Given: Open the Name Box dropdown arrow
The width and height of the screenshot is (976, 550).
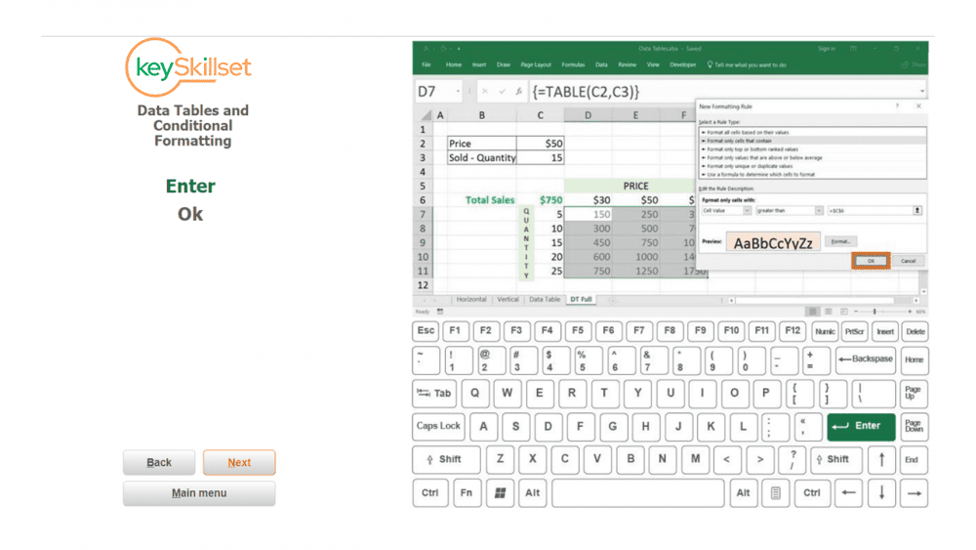Looking at the screenshot, I should pos(458,92).
